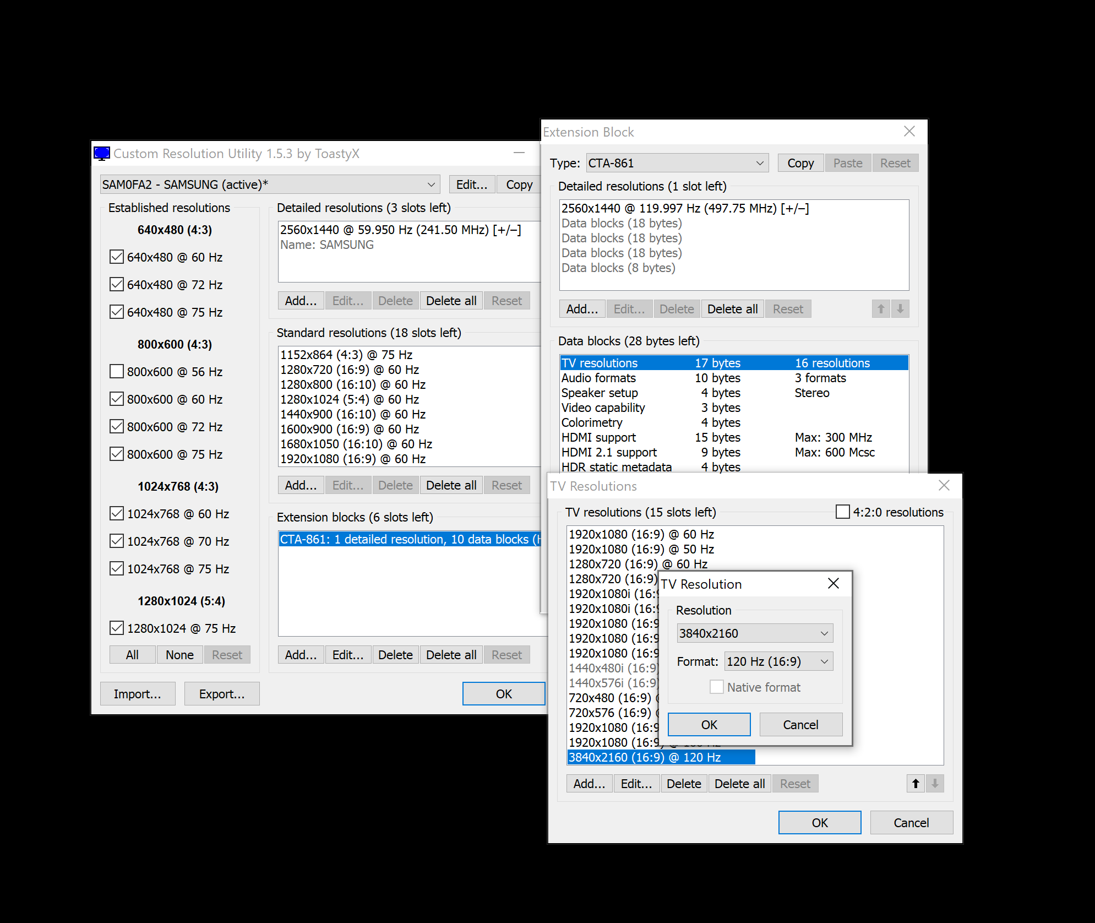Click the move-up arrow in TV Resolutions dialog
This screenshot has width=1095, height=923.
point(916,783)
